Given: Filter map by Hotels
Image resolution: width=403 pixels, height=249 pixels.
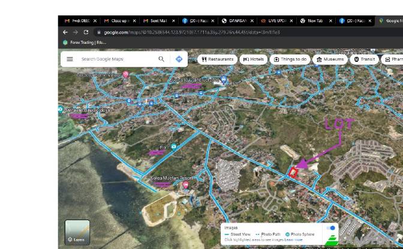Looking at the screenshot, I should [x=253, y=59].
